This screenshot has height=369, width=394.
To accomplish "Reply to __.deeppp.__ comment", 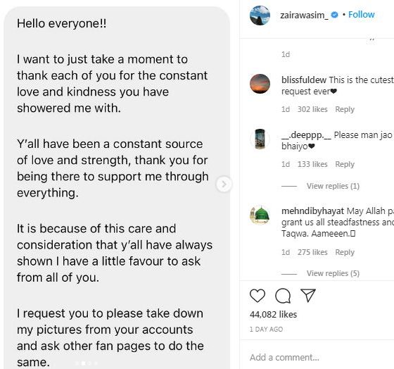I will tap(345, 164).
